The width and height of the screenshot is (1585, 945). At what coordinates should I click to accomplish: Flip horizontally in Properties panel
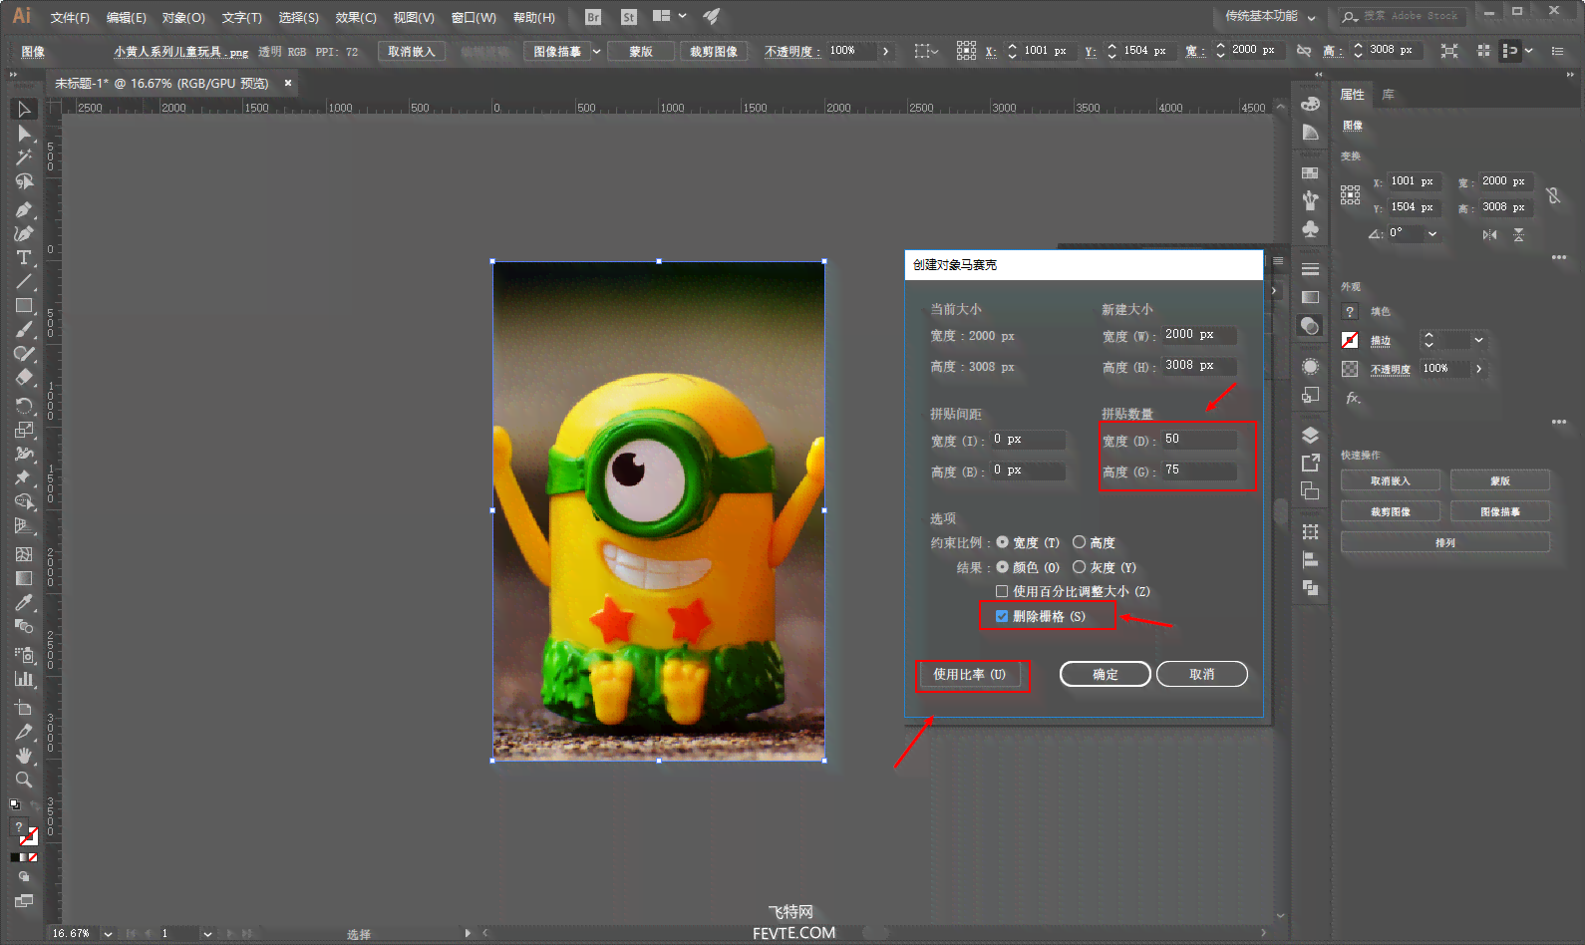1489,234
